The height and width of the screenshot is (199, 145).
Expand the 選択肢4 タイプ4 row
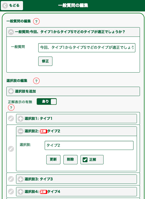[x=77, y=192]
